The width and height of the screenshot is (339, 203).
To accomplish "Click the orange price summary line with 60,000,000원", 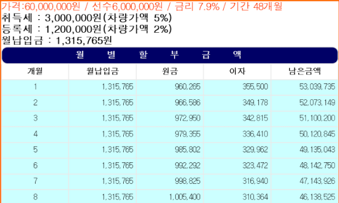I will pos(142,6).
